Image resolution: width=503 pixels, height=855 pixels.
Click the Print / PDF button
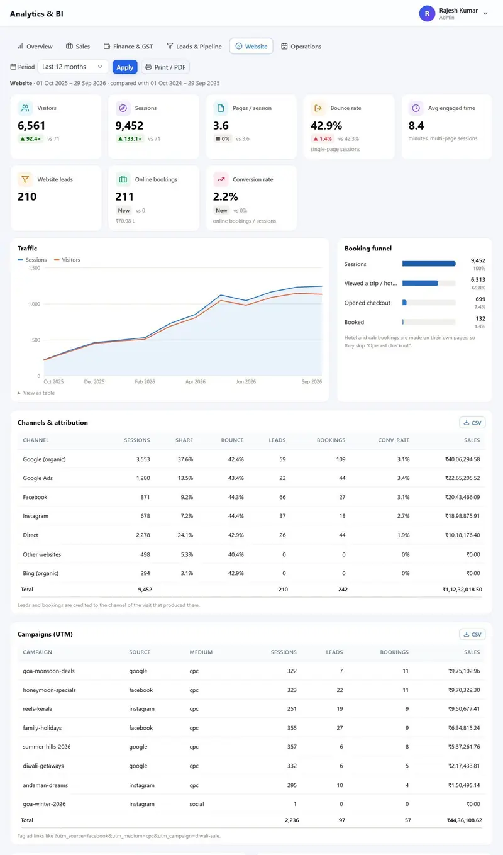pos(165,67)
